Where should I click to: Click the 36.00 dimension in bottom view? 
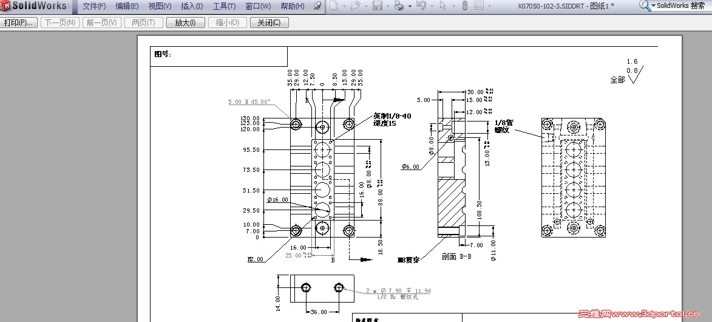tap(318, 312)
